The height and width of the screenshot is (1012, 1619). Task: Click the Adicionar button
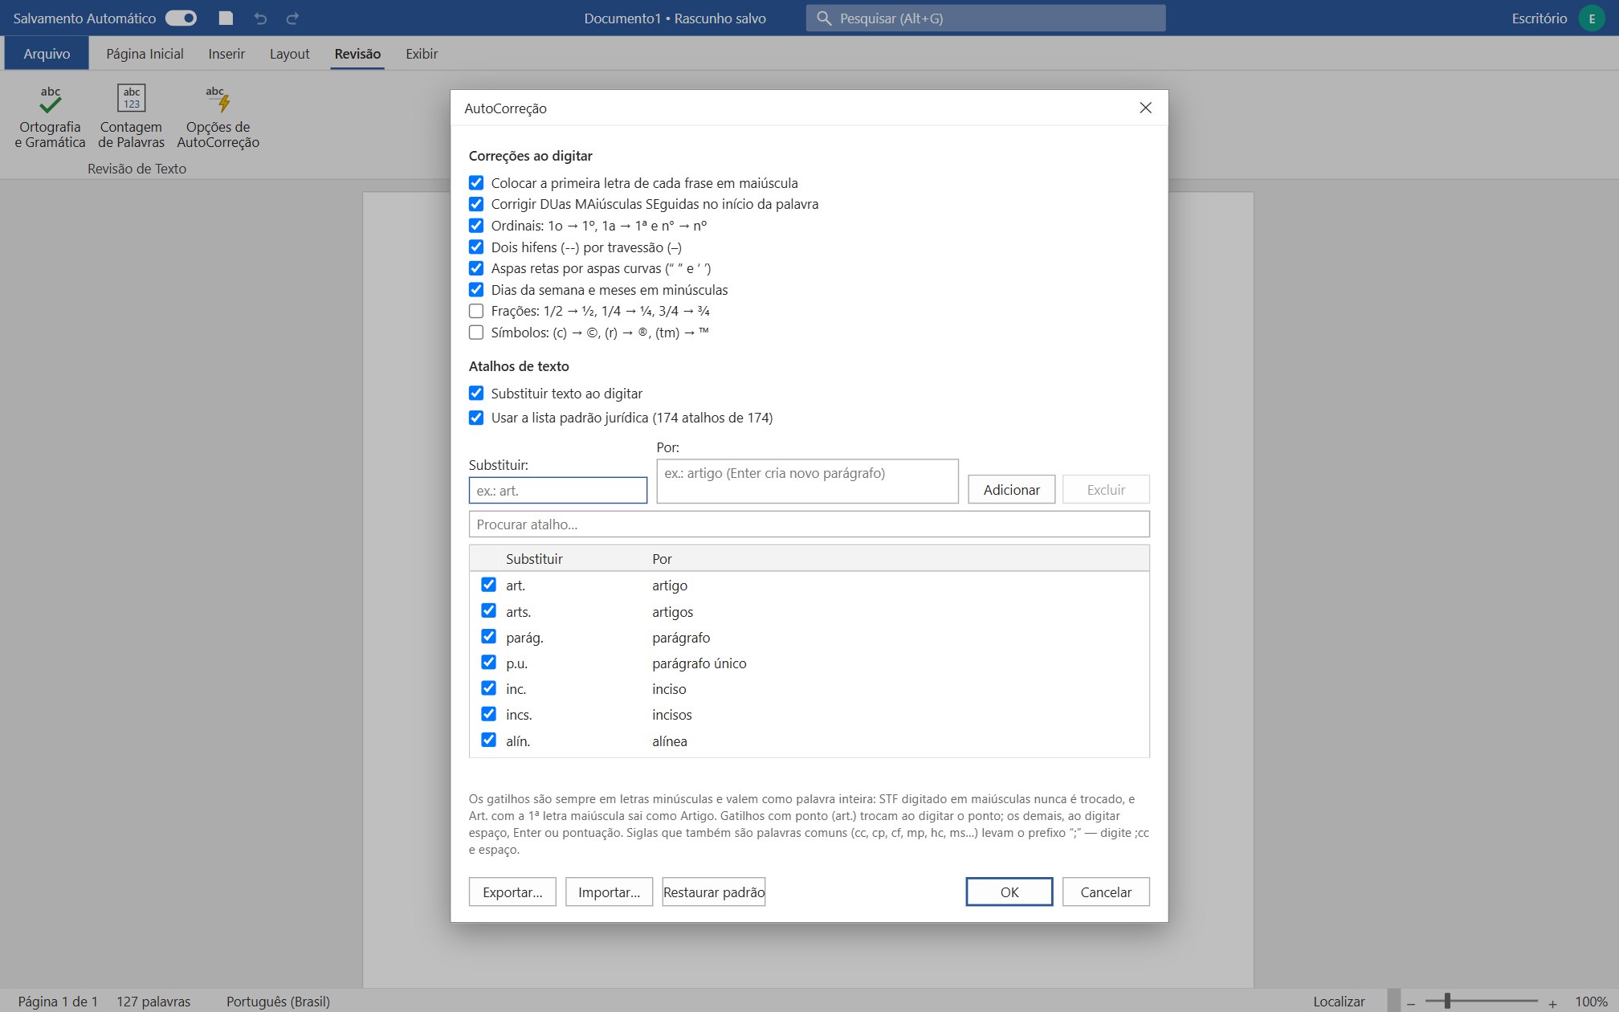point(1011,489)
